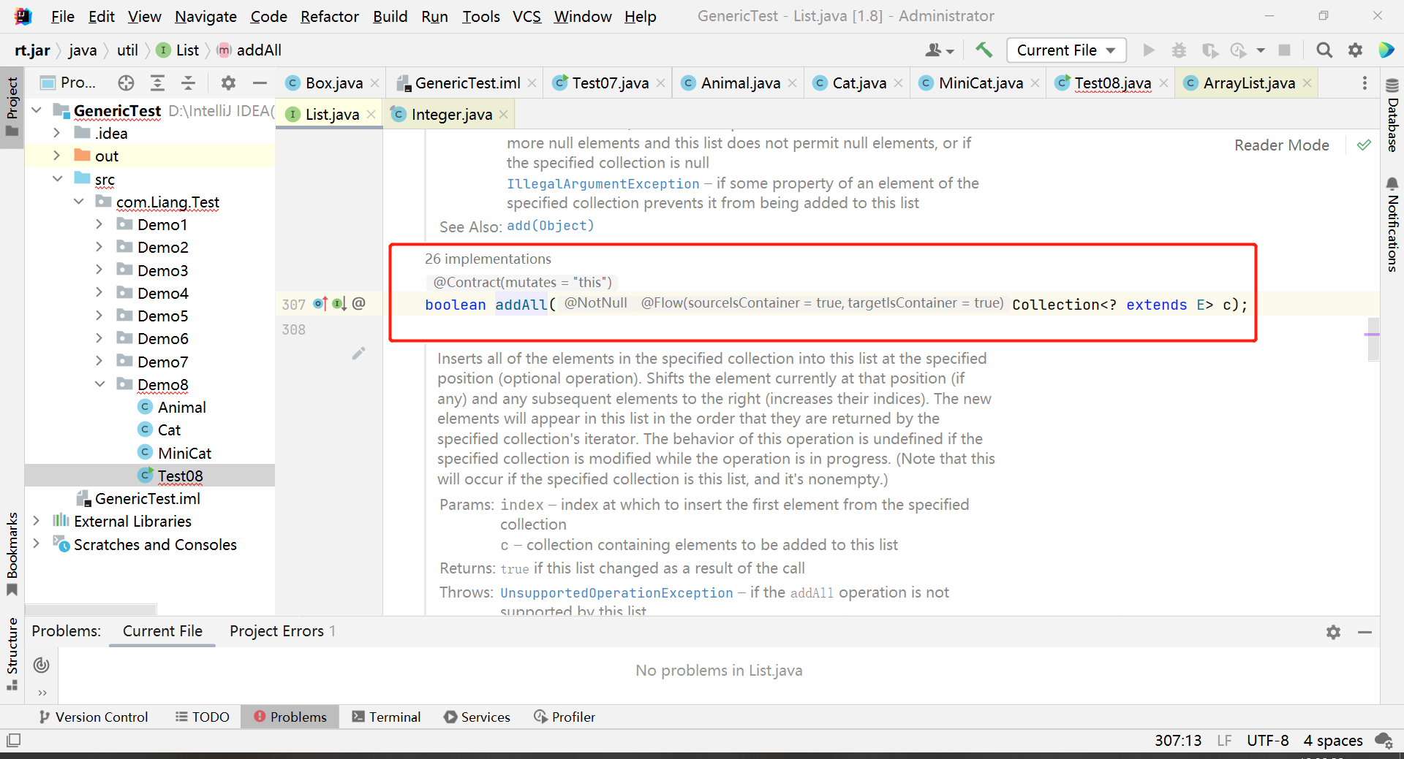Open Problems panel settings gear
The image size is (1404, 759).
point(1333,632)
